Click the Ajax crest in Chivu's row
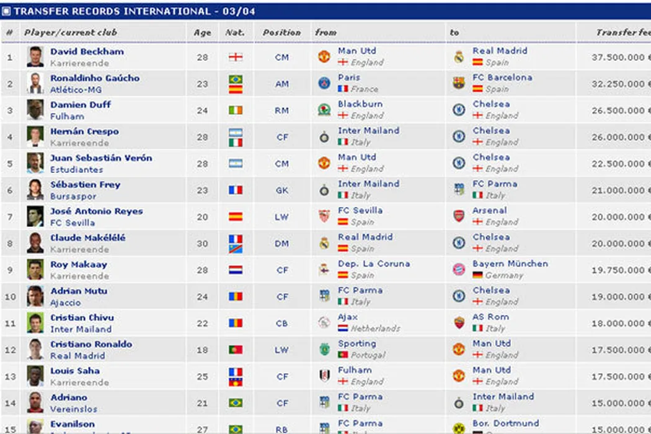Viewport: 651px width, 434px height. (324, 323)
